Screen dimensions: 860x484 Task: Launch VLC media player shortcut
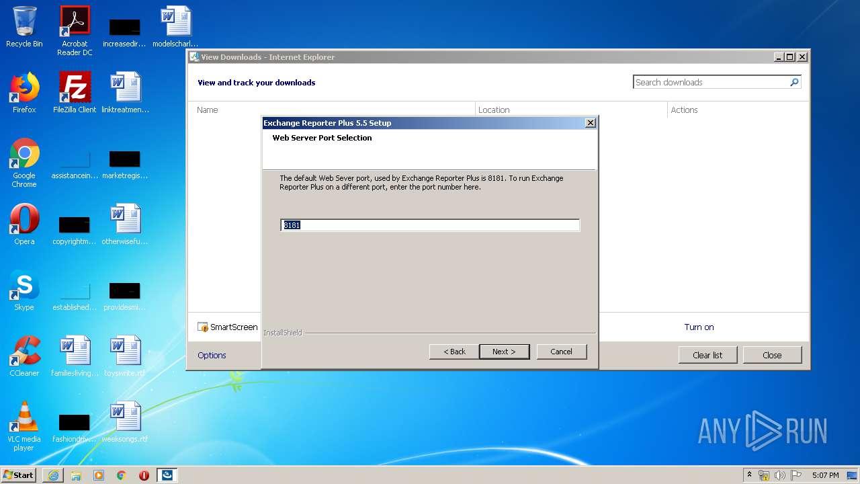coord(24,426)
